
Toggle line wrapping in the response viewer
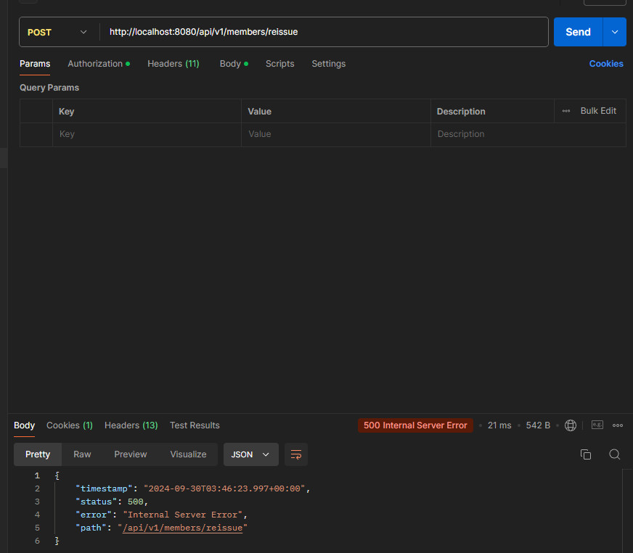[x=295, y=454]
